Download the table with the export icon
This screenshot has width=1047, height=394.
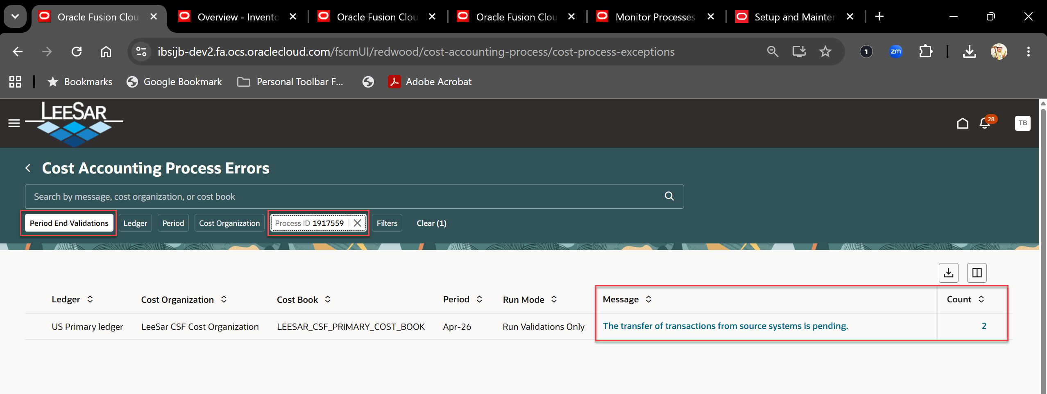948,273
